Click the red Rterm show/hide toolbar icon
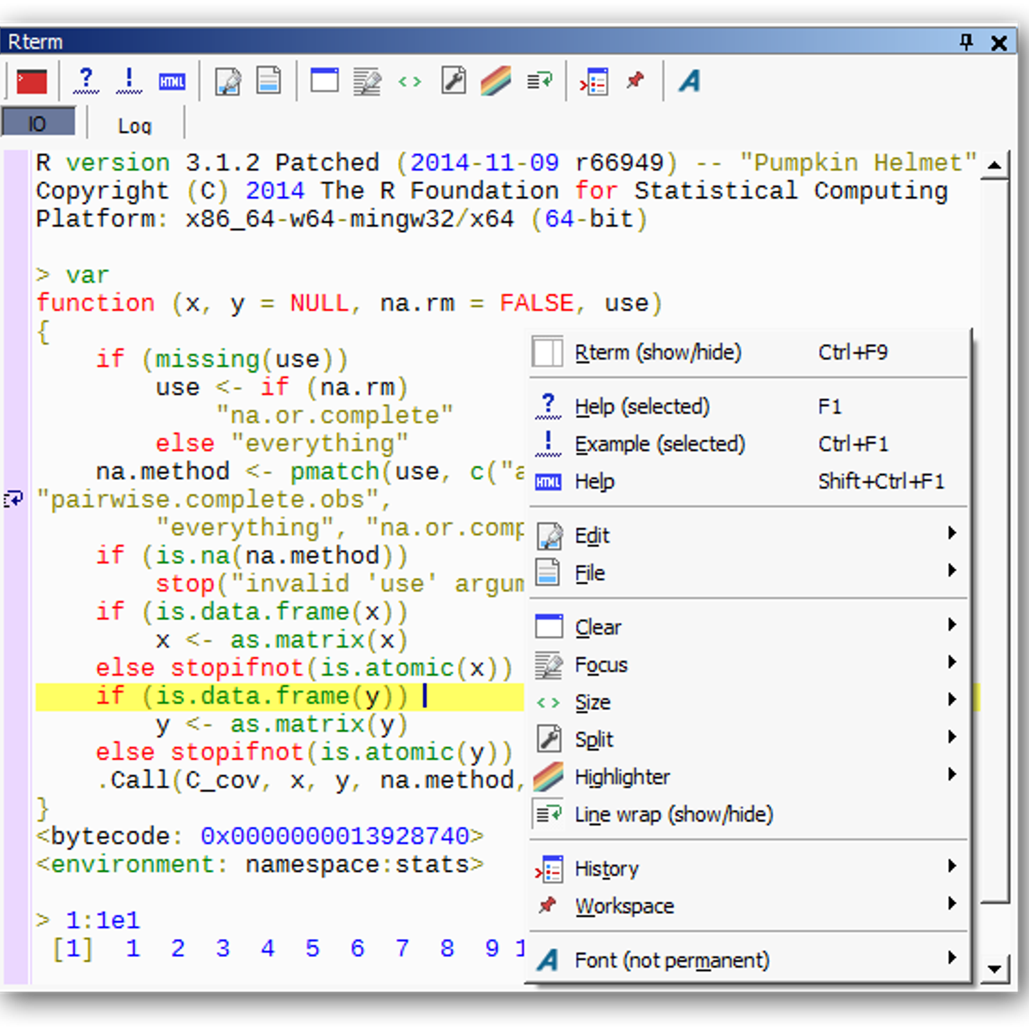This screenshot has width=1029, height=1029. coord(31,81)
